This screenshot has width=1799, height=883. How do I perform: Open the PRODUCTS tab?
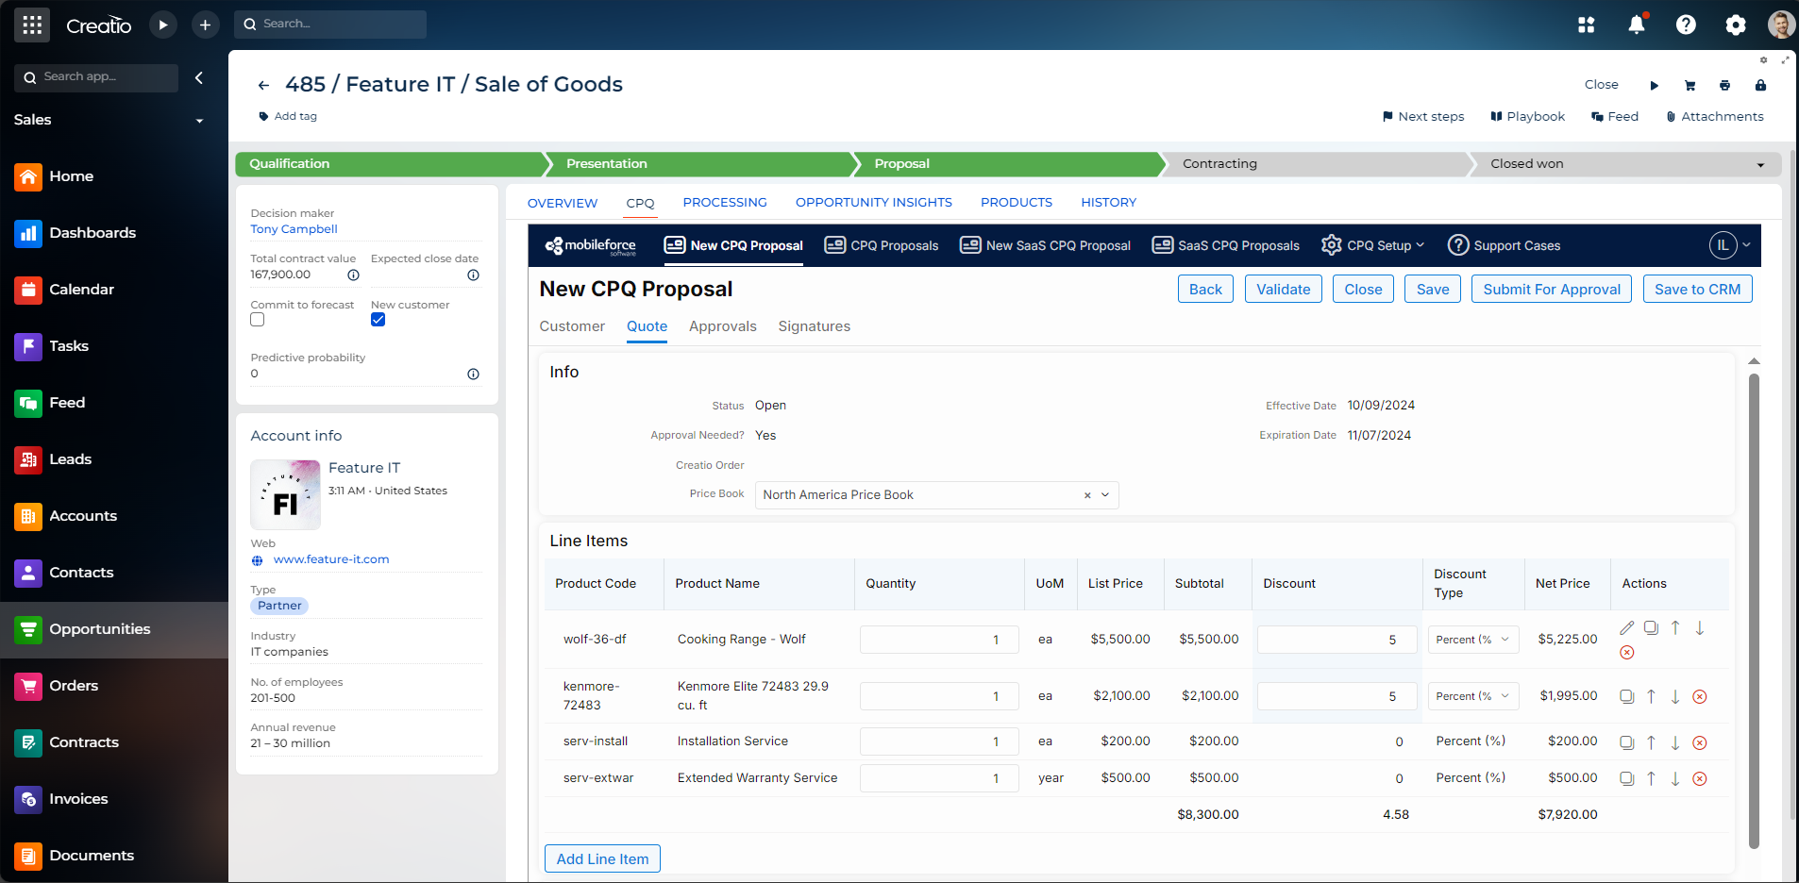point(1017,203)
